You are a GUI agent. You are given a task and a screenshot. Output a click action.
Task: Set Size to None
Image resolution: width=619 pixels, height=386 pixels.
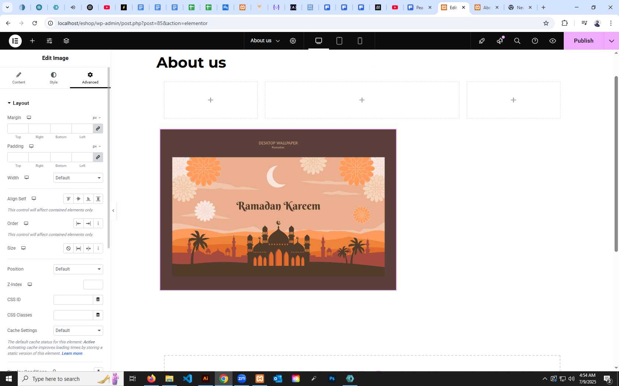(x=69, y=249)
